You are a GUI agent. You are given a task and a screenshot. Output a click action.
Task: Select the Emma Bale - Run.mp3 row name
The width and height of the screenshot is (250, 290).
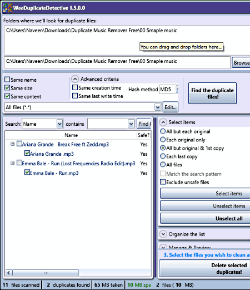[54, 173]
